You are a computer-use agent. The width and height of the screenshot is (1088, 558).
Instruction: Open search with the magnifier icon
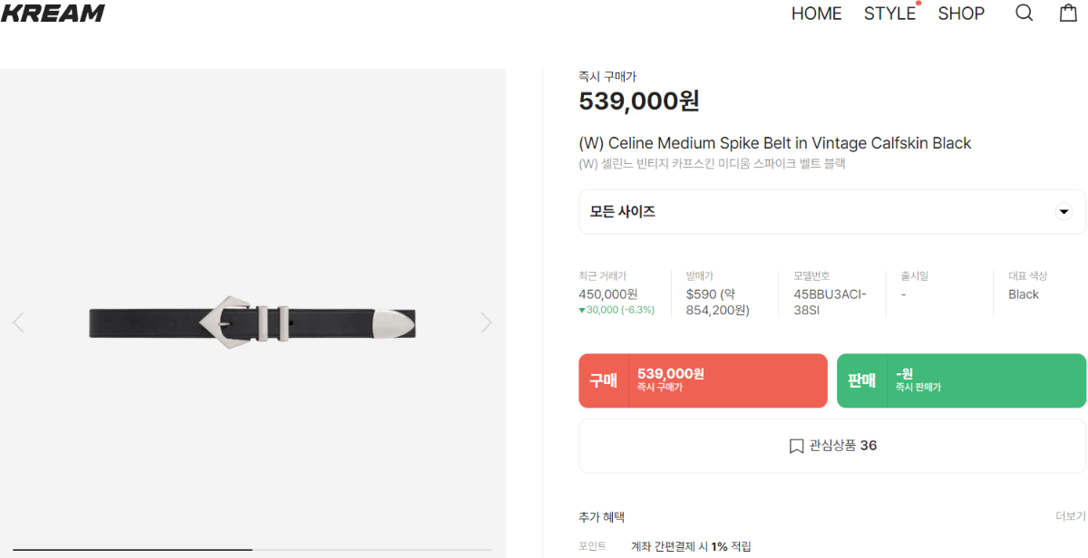1024,14
